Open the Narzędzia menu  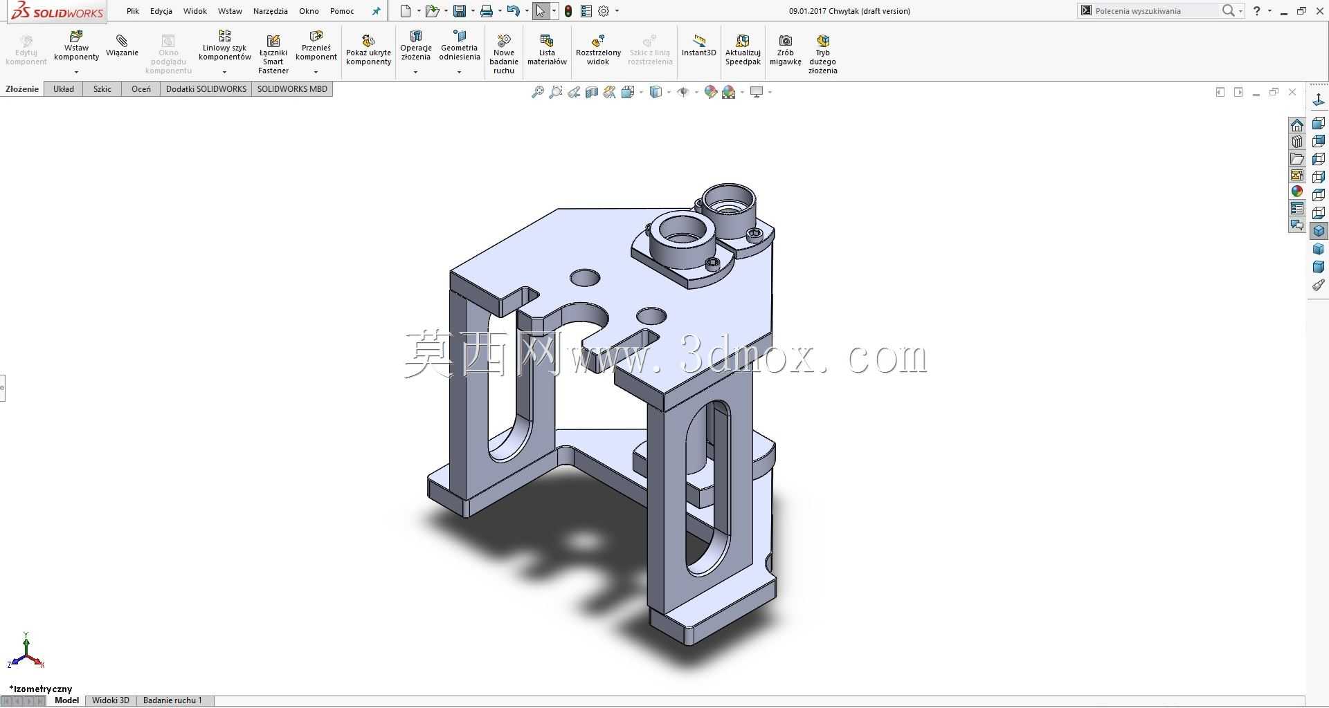[x=271, y=11]
